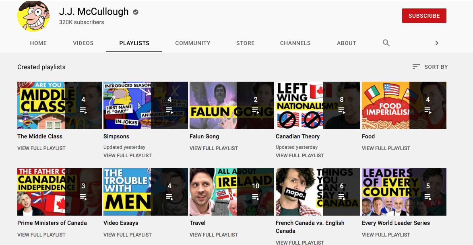Click the playlist icon on Canadian Theory thumbnail
The width and height of the screenshot is (473, 245).
tap(342, 110)
